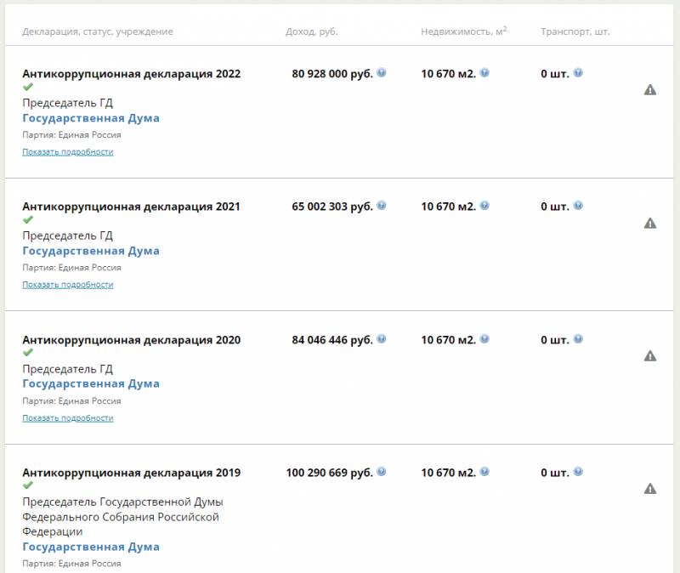The image size is (680, 573).
Task: Click the help icon beside 2019 income
Action: point(382,472)
